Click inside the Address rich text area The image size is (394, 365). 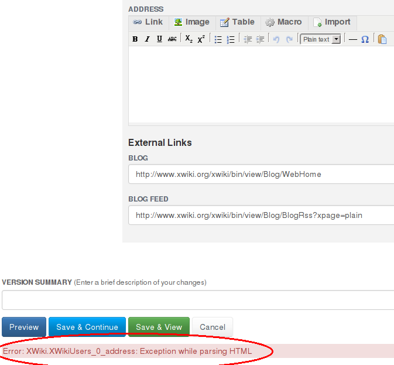click(x=261, y=84)
